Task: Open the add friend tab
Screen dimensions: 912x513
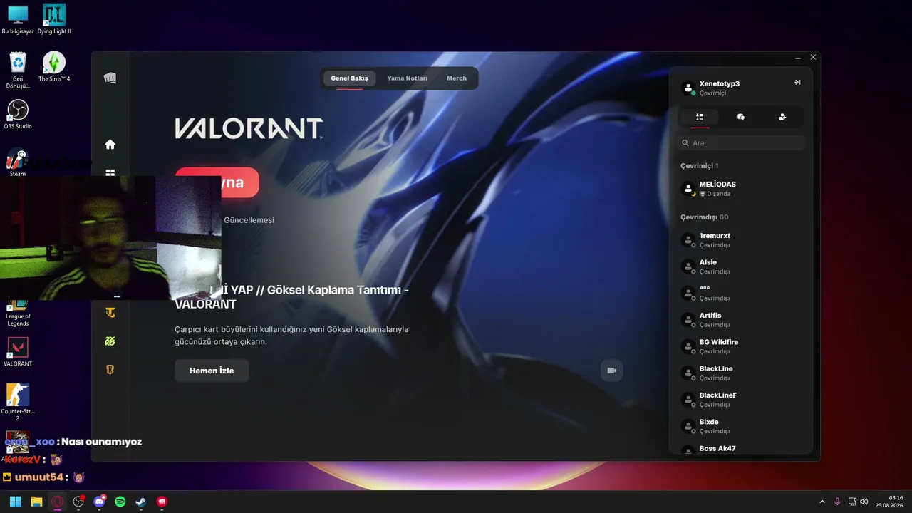Action: [782, 117]
